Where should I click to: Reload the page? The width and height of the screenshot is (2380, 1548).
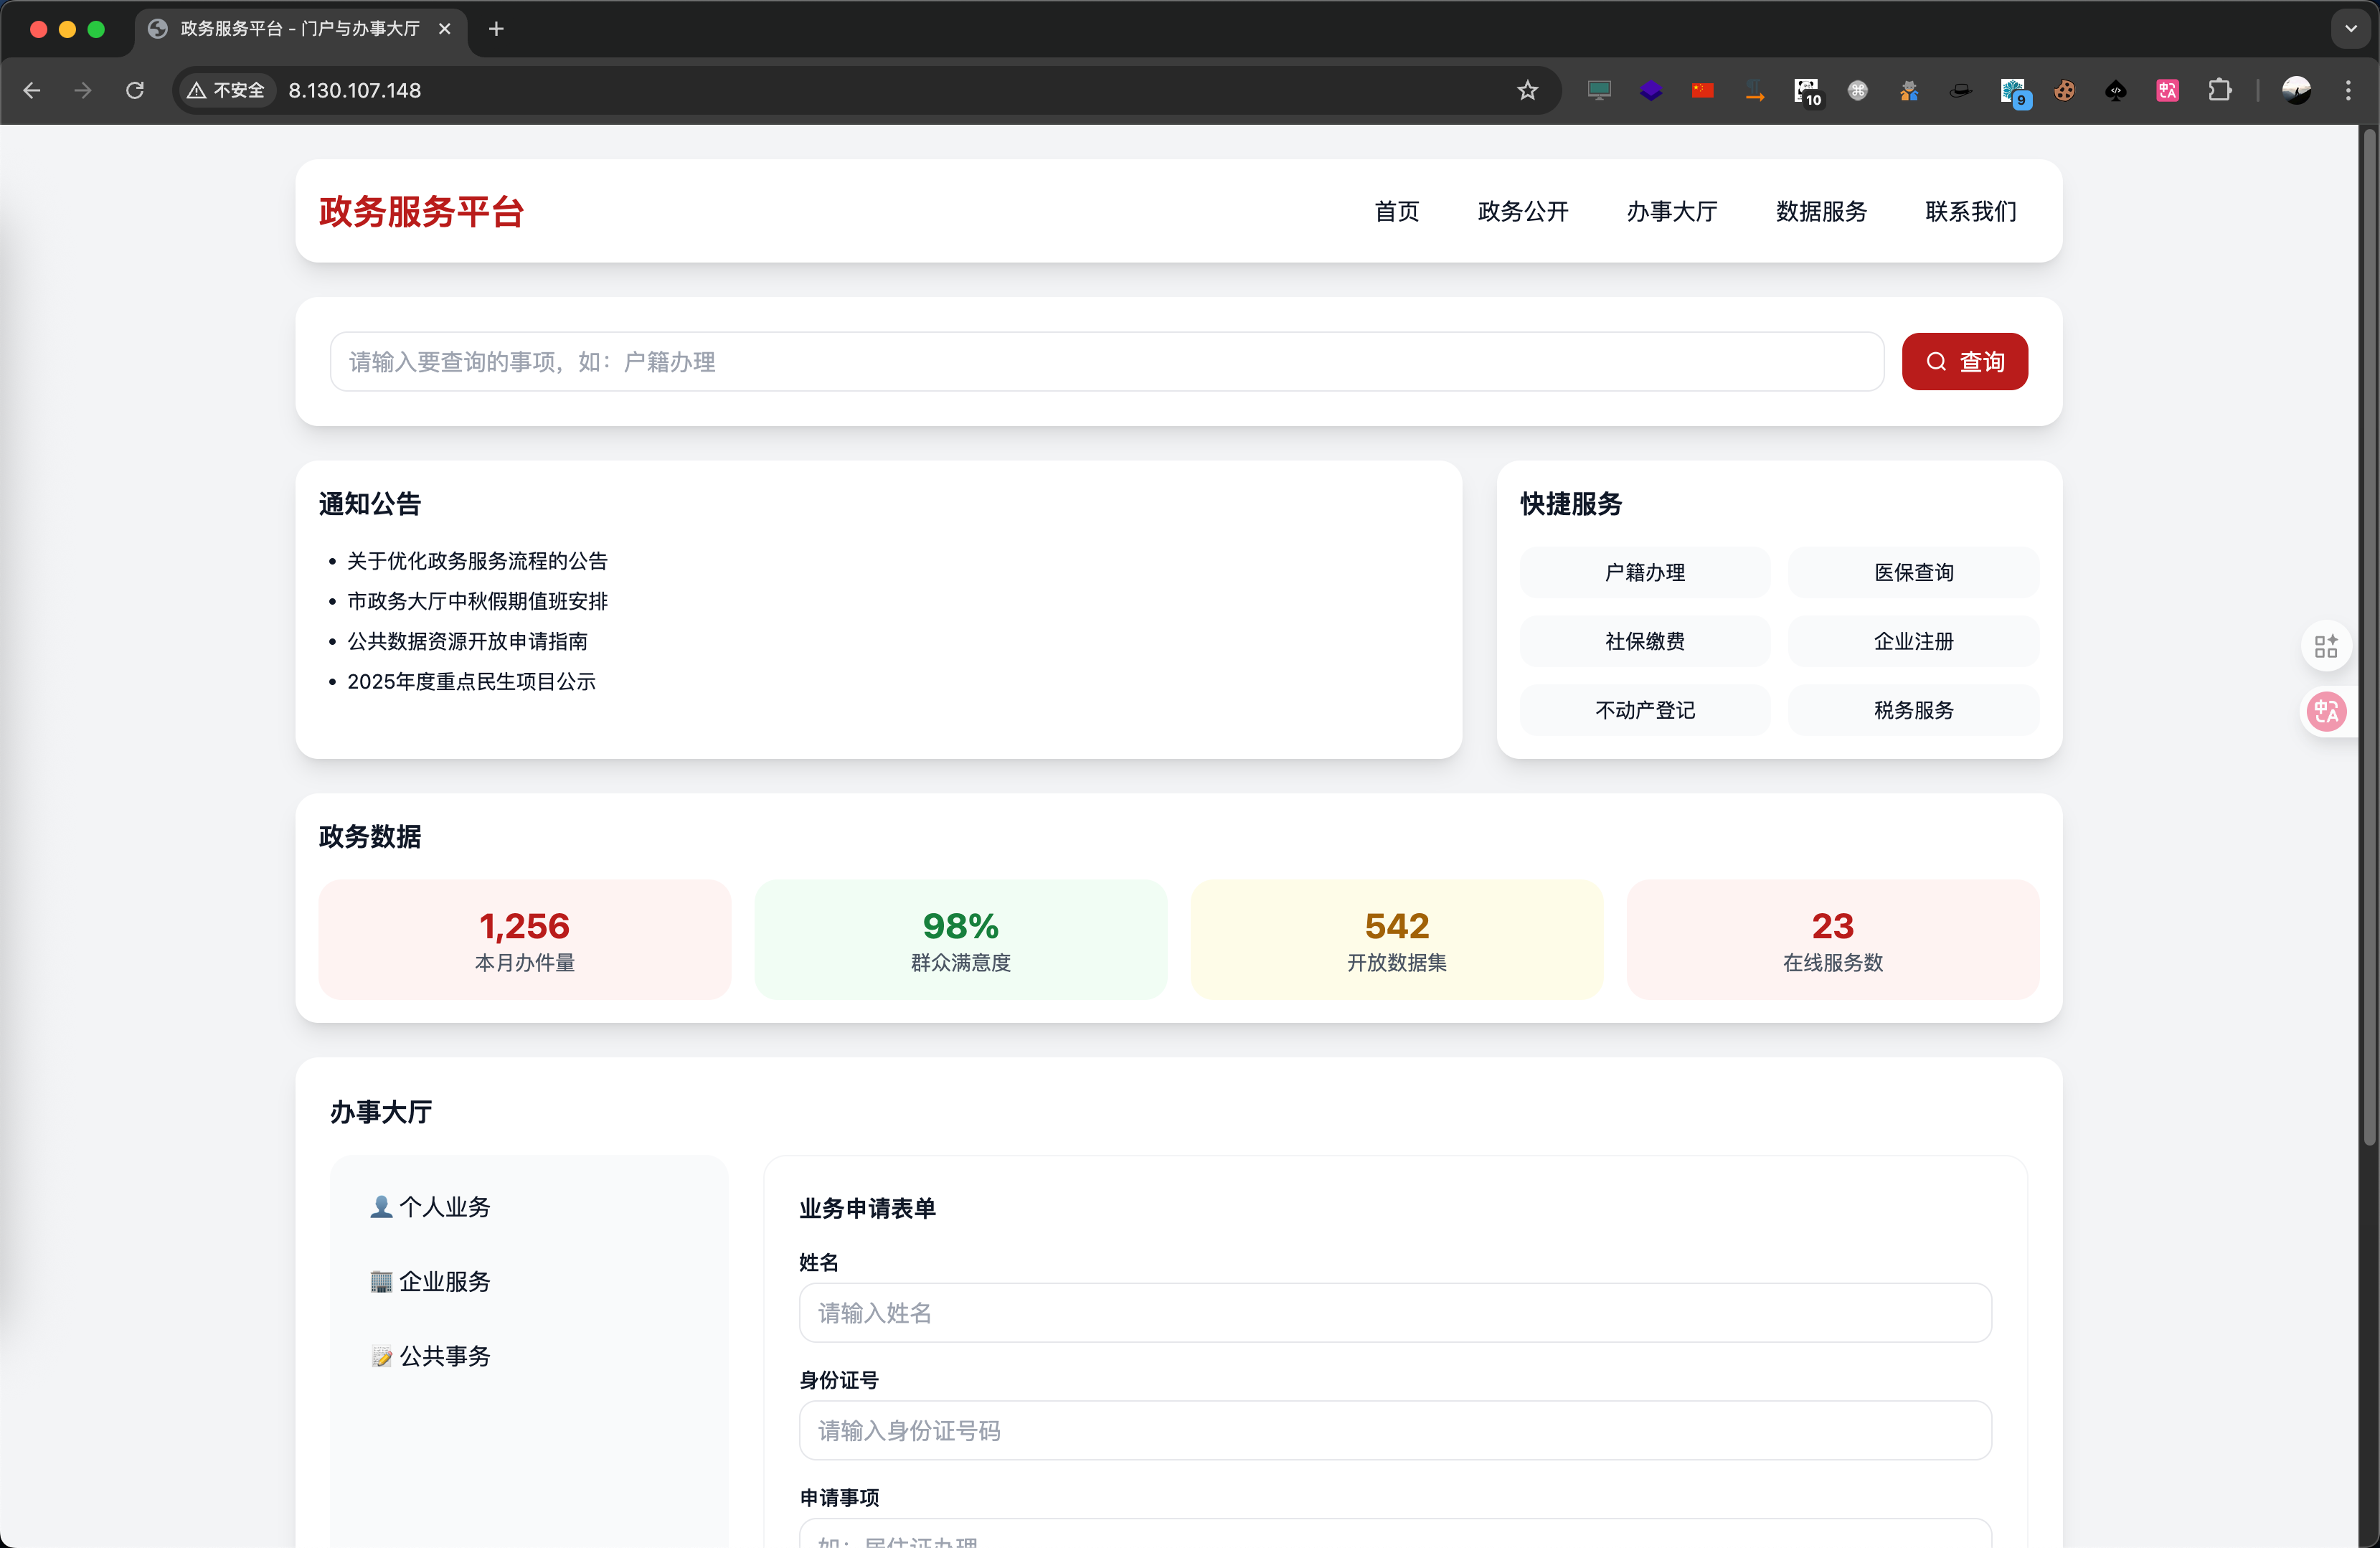tap(135, 90)
